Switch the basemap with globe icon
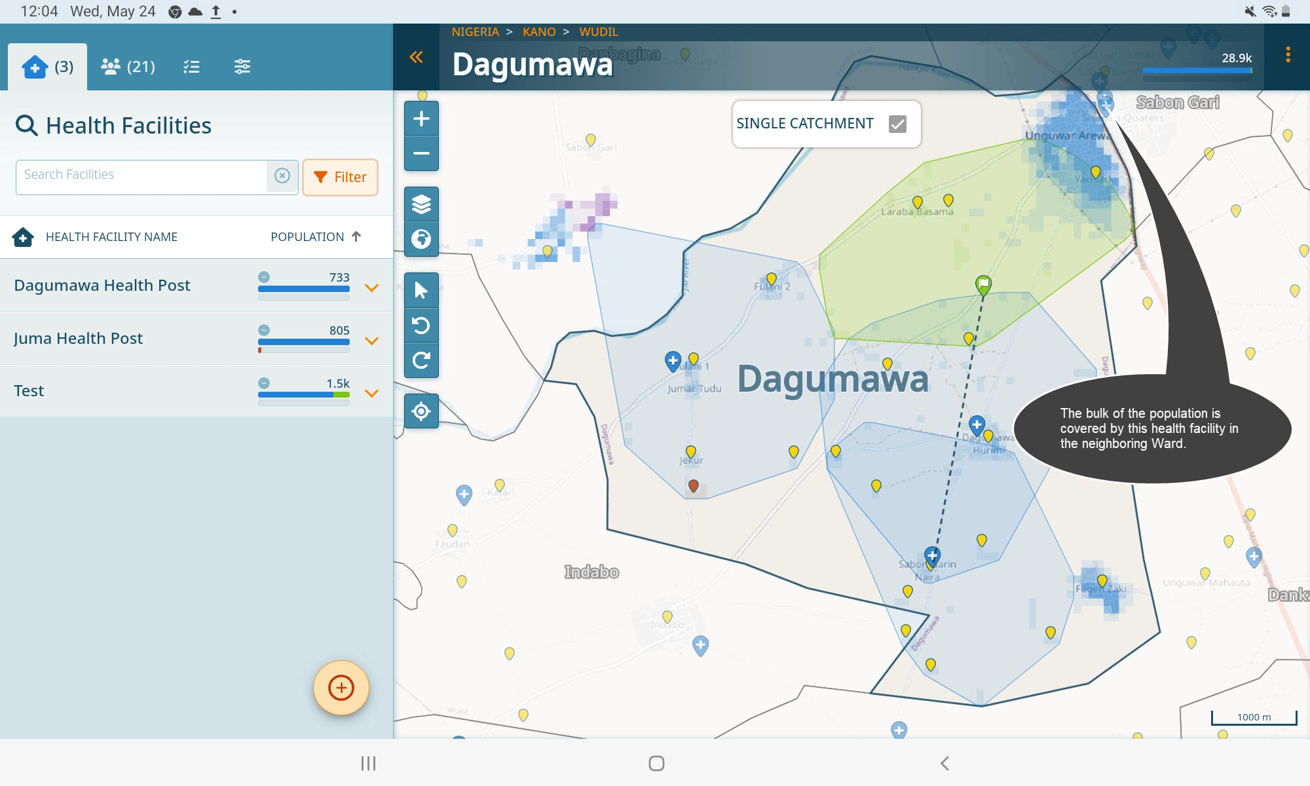 pyautogui.click(x=421, y=238)
